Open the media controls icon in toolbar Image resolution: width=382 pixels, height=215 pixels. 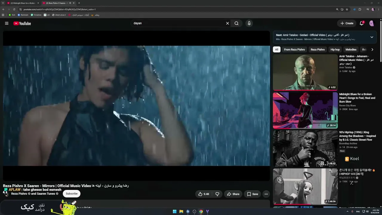[x=368, y=9]
